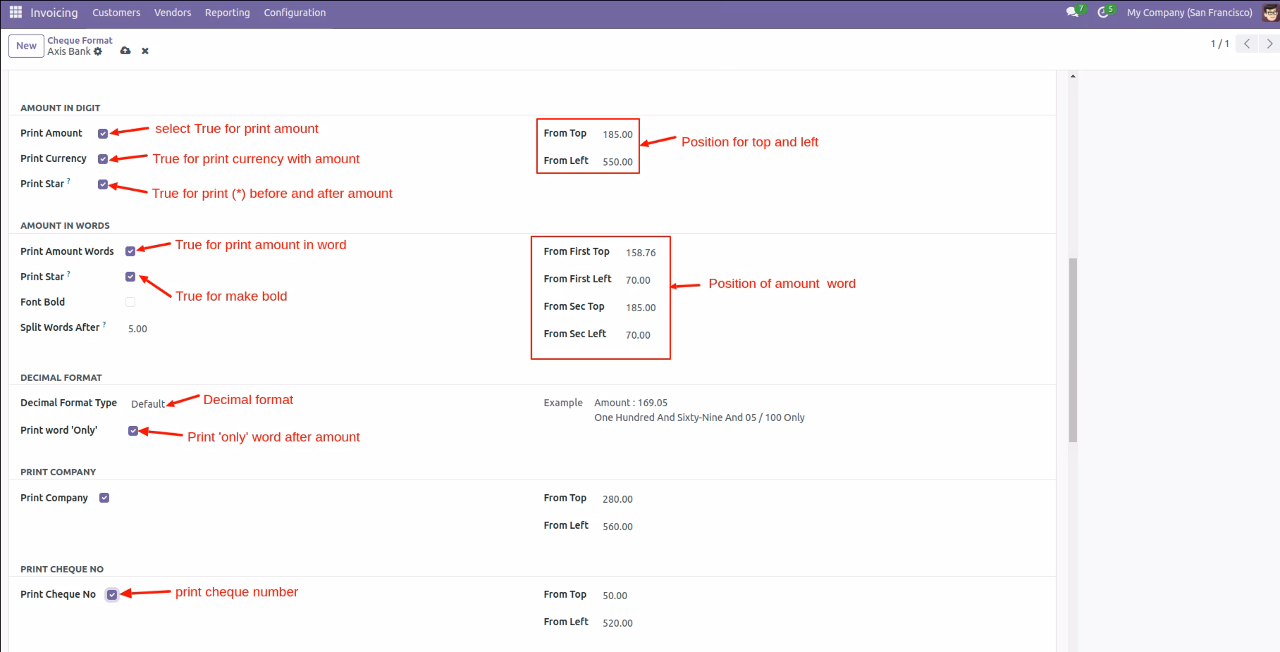This screenshot has height=652, width=1280.
Task: Show help tooltip for Split Words After
Action: click(104, 325)
